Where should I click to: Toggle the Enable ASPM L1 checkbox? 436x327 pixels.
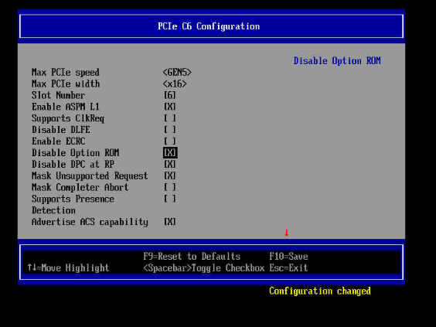(169, 107)
